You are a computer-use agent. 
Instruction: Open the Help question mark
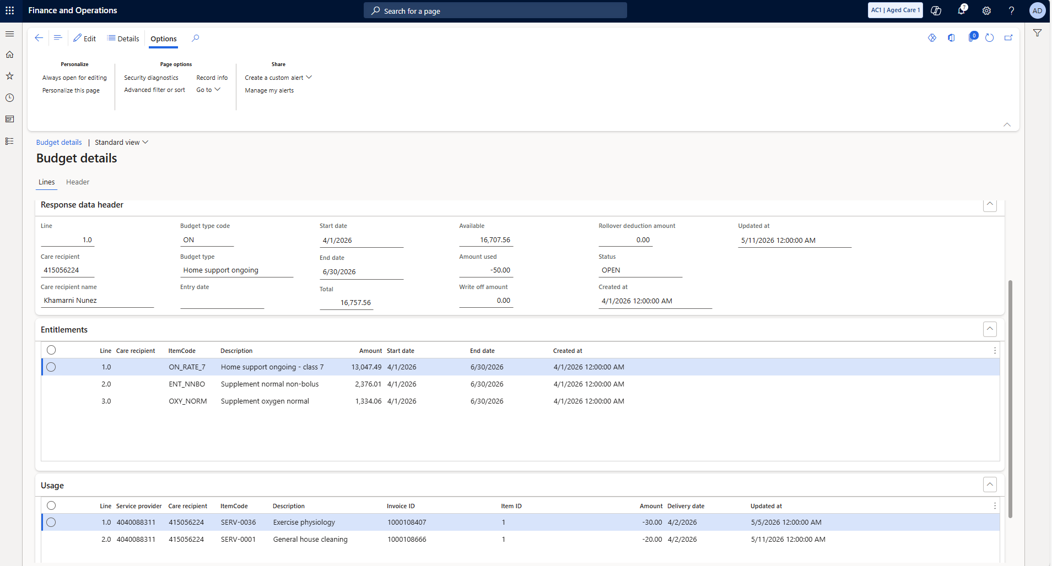[1012, 10]
